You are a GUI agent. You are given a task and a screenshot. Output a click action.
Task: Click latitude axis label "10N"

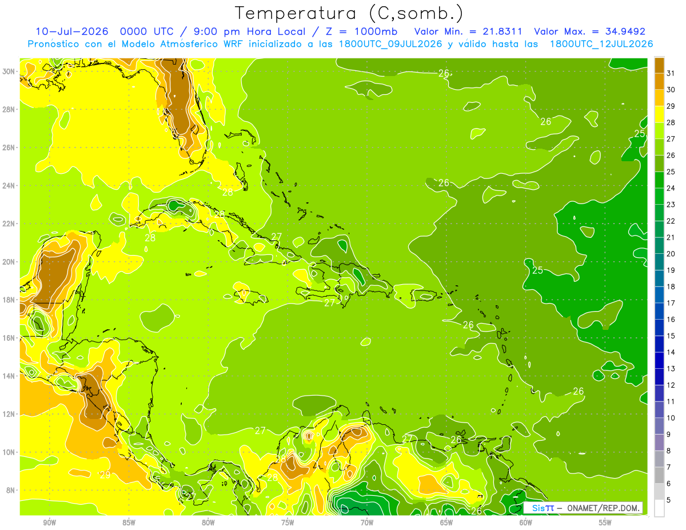[9, 452]
